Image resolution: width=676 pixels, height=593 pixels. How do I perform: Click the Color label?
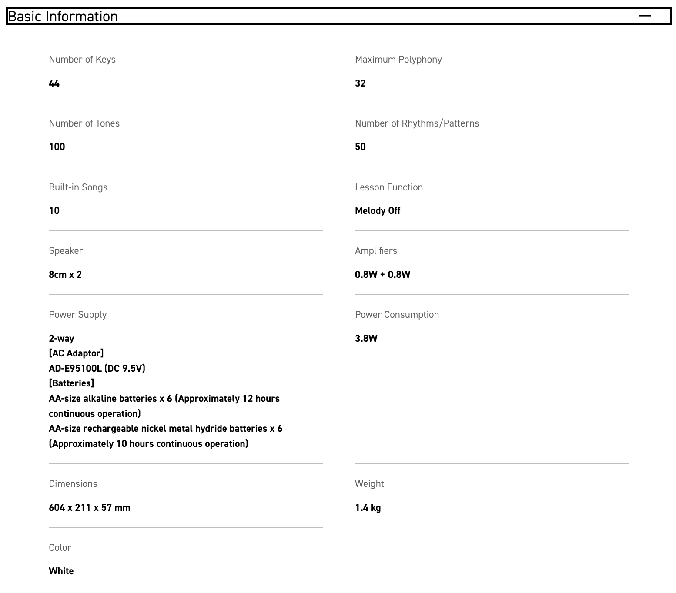coord(60,548)
